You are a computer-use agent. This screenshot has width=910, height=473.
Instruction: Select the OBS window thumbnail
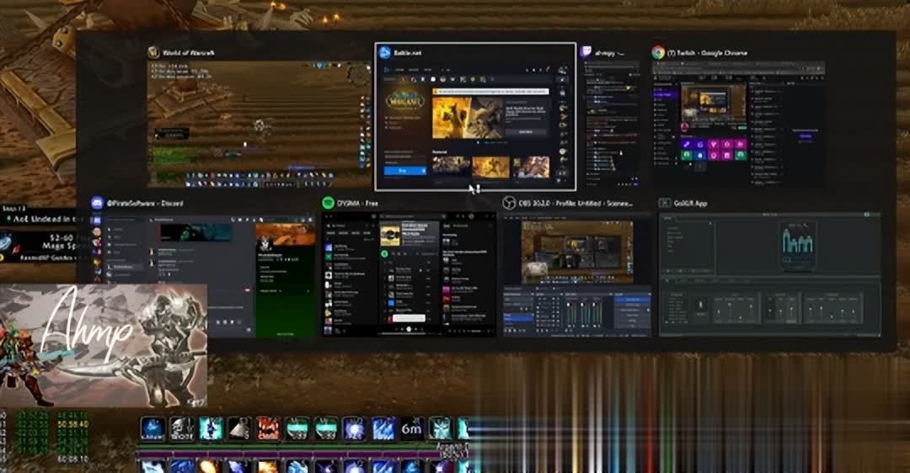[x=577, y=274]
